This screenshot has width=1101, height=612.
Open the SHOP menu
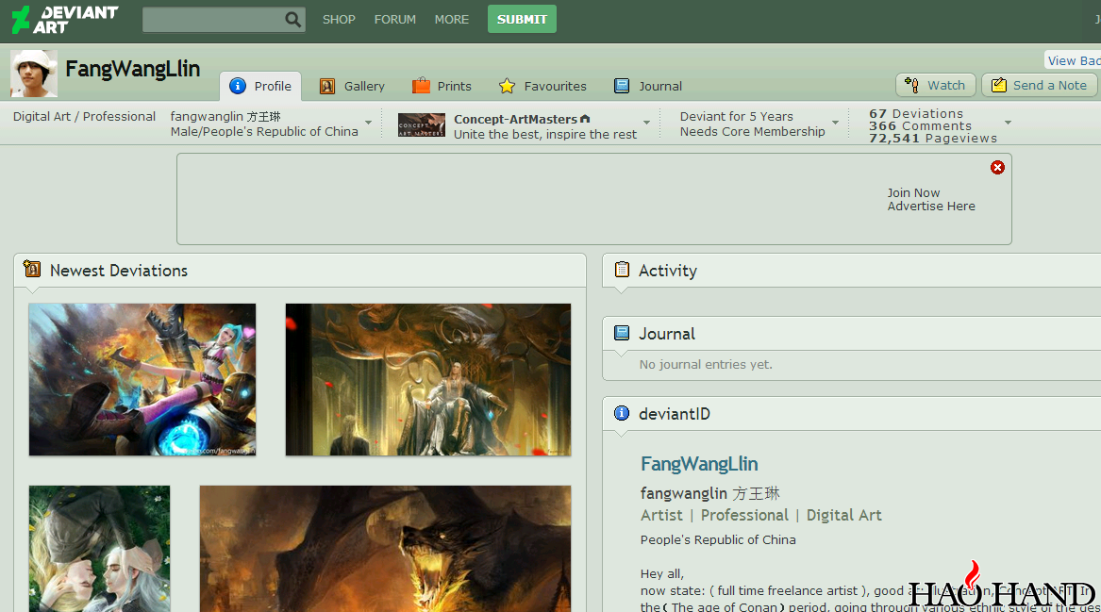click(x=339, y=20)
